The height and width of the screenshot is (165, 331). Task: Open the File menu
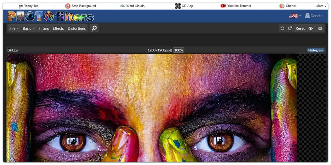click(14, 28)
